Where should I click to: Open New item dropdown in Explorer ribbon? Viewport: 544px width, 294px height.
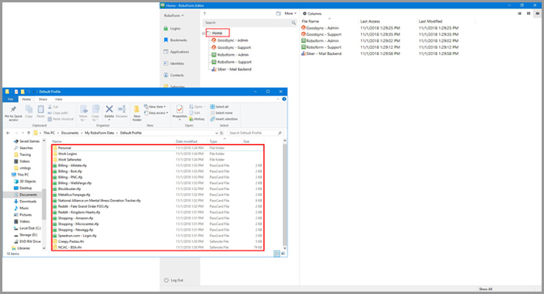[155, 106]
